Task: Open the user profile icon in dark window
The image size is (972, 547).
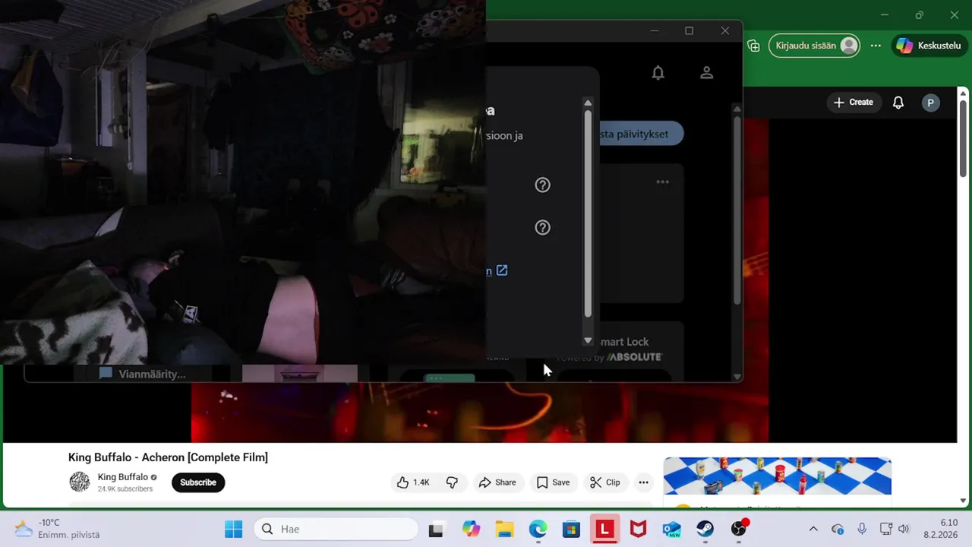Action: (706, 73)
